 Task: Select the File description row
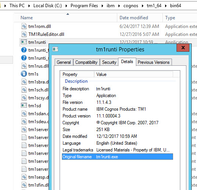coord(117,89)
